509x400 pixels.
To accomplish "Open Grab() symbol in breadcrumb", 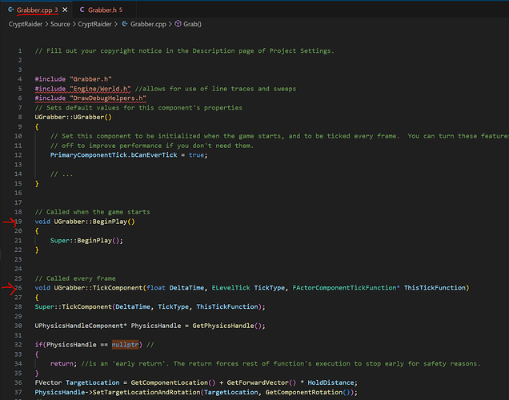I will click(192, 24).
